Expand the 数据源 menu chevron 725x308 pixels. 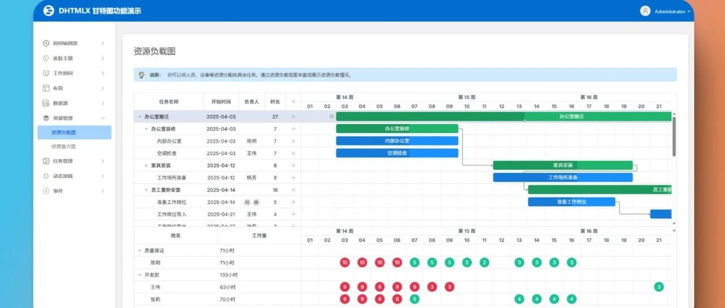pos(103,103)
